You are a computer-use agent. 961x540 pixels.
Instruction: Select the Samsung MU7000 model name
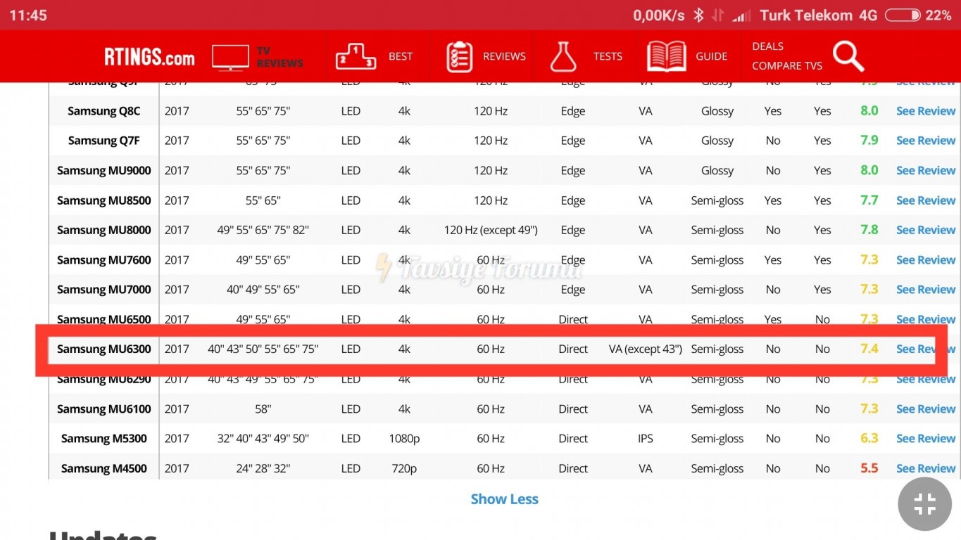104,290
